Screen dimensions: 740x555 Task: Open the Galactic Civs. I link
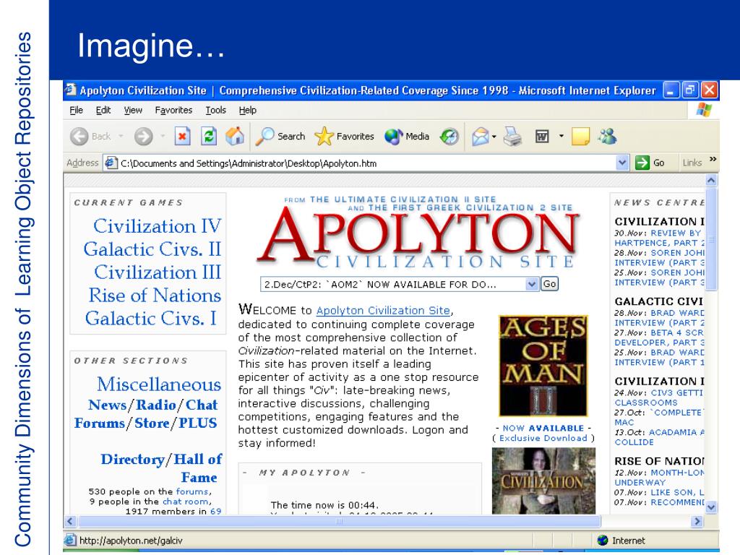[x=150, y=318]
